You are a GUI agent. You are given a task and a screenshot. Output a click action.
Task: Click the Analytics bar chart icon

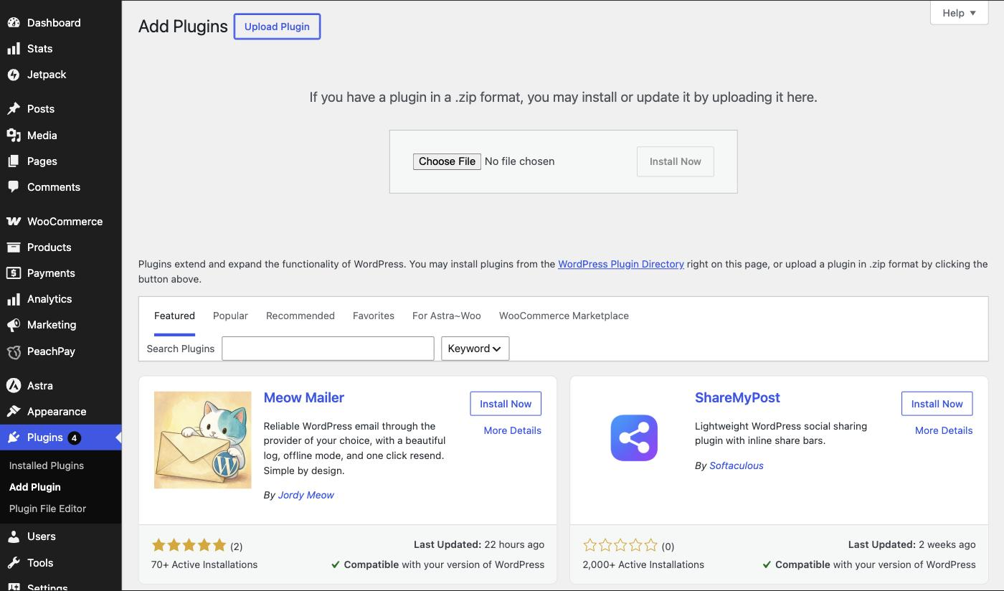(14, 299)
